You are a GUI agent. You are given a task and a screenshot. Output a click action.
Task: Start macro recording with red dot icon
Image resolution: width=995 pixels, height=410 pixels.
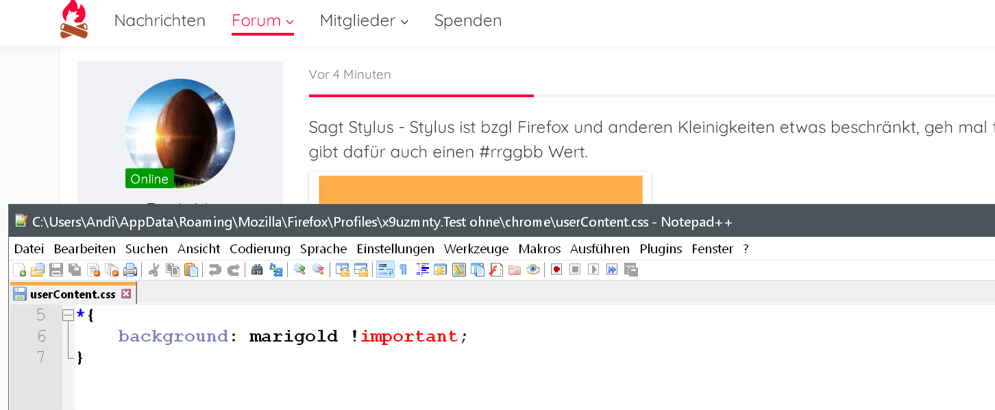556,270
